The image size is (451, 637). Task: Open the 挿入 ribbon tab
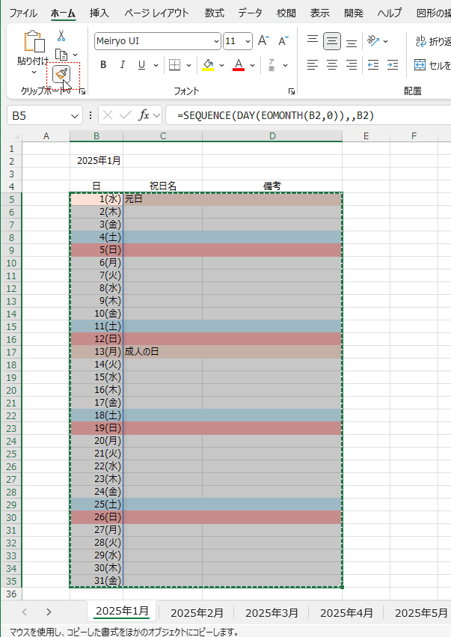tap(99, 13)
